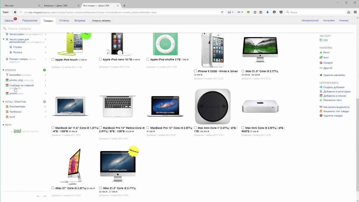This screenshot has height=202, width=359.
Task: Open a new browser tab with plus
Action: 124,6
